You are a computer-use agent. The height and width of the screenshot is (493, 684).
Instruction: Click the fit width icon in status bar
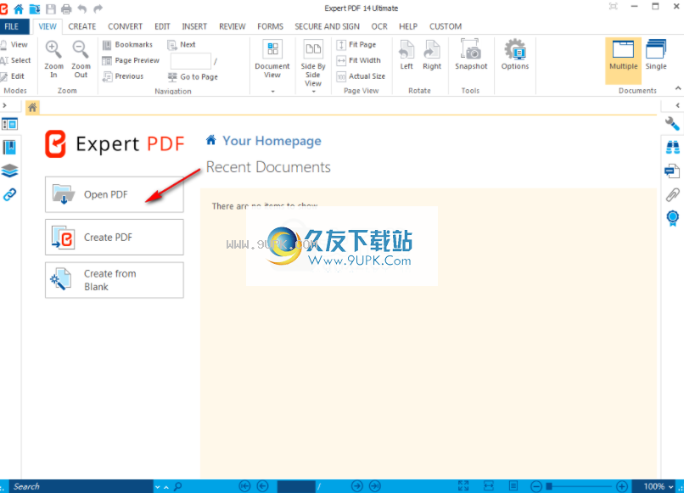point(489,486)
